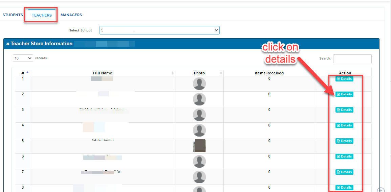The width and height of the screenshot is (391, 192).
Task: Click the avatar photo in row 7
Action: point(199,177)
